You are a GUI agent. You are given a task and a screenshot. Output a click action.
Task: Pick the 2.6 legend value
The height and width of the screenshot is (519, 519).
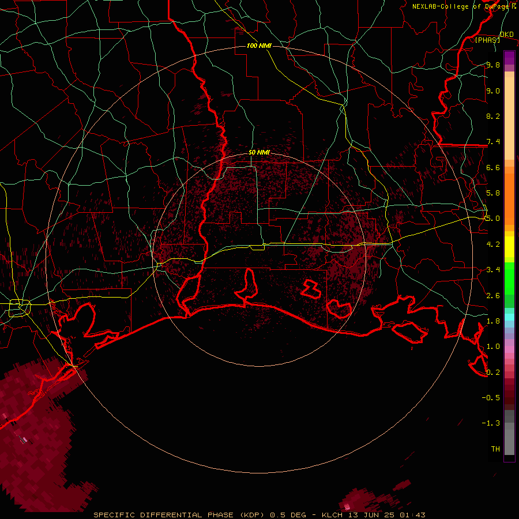pos(493,296)
